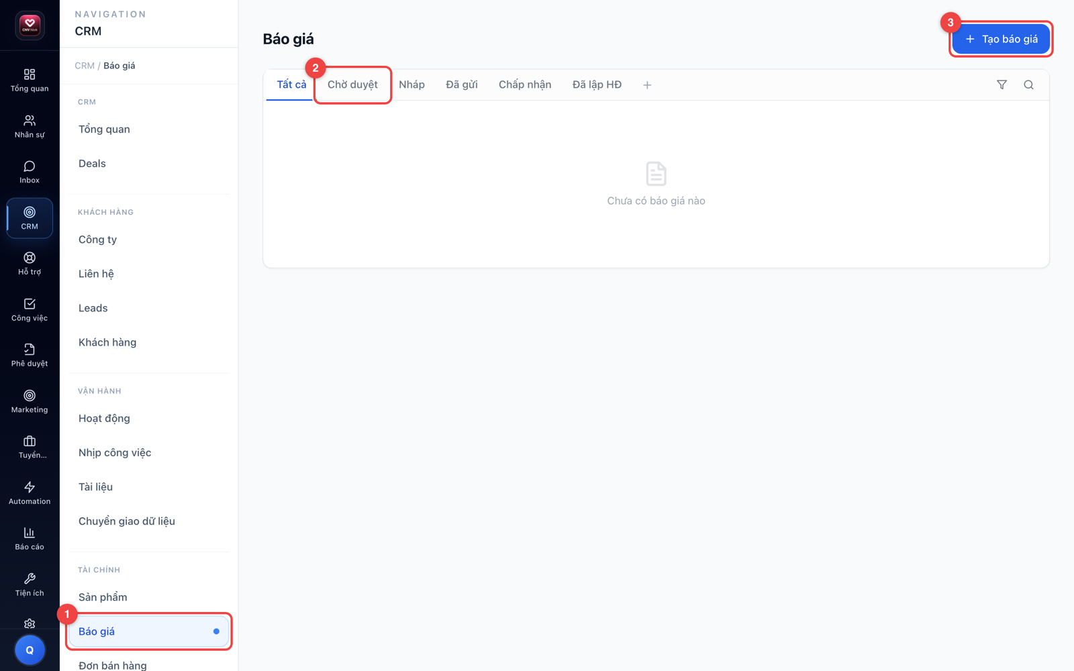Switch to the Tất cả tab
This screenshot has width=1074, height=671.
click(291, 85)
